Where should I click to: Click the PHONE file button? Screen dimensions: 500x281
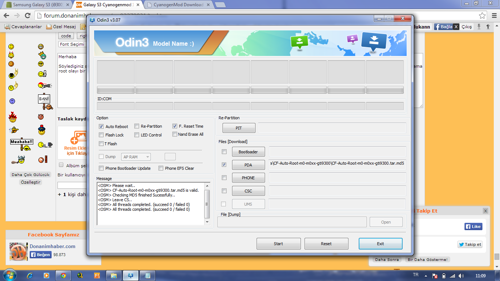click(x=248, y=178)
